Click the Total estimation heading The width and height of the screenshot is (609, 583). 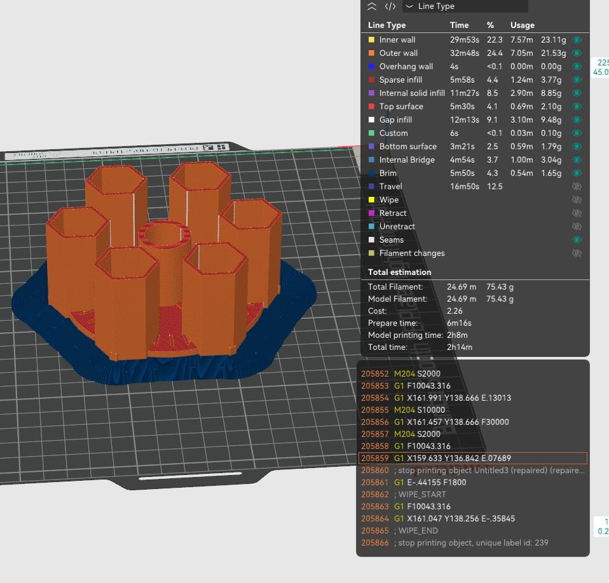[399, 272]
